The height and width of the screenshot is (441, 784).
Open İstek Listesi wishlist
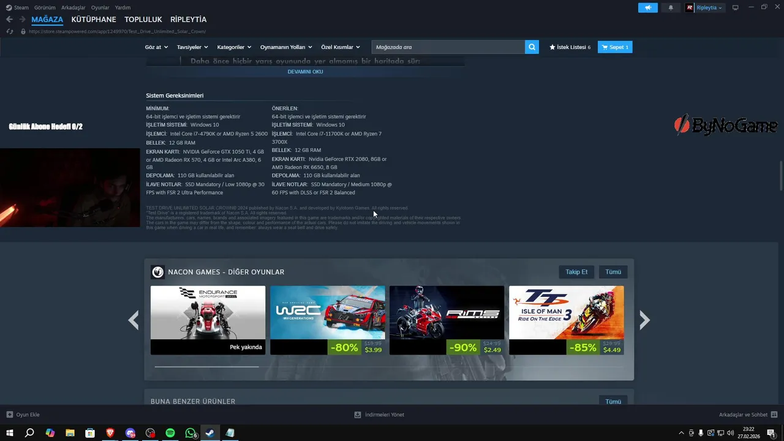coord(570,47)
